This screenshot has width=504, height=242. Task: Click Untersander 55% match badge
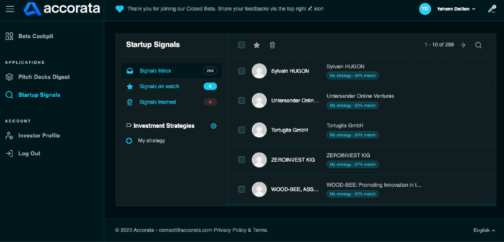click(x=353, y=106)
